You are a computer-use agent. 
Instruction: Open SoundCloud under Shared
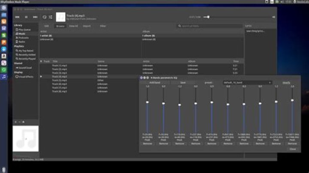pos(24,68)
